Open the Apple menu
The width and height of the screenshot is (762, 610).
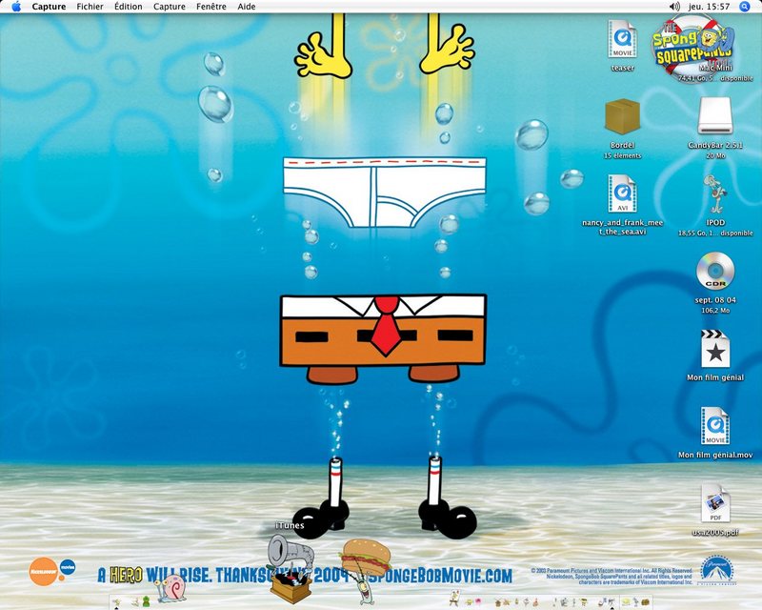(x=16, y=7)
